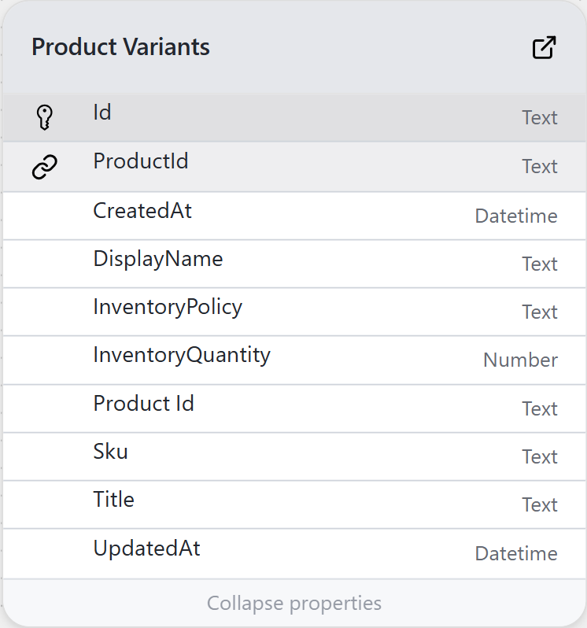Image resolution: width=587 pixels, height=628 pixels.
Task: Select the InventoryPolicy property name
Action: pos(168,307)
